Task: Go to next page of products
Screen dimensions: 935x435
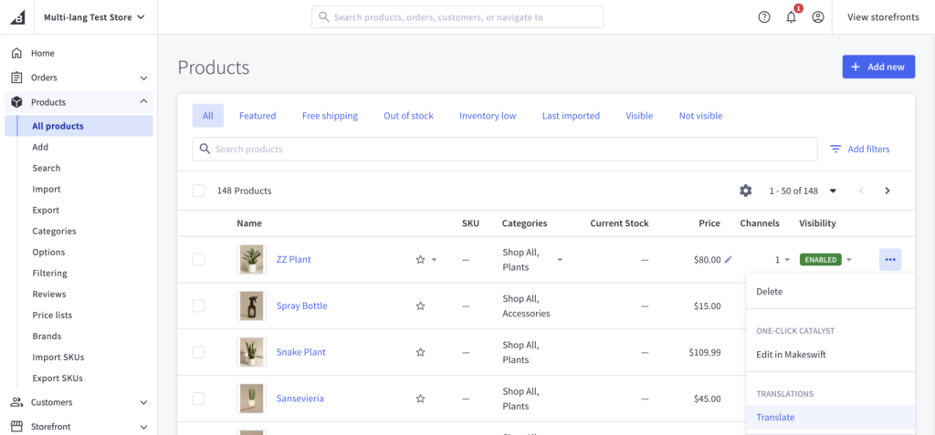Action: point(887,191)
